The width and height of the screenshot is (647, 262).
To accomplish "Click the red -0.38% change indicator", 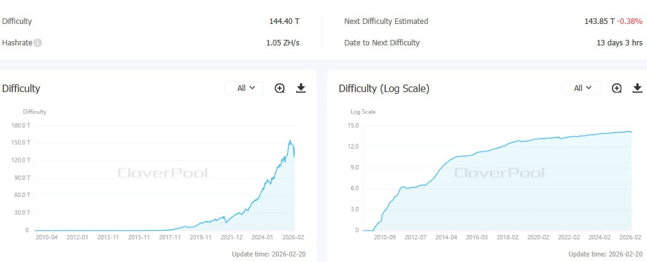I will [x=630, y=21].
